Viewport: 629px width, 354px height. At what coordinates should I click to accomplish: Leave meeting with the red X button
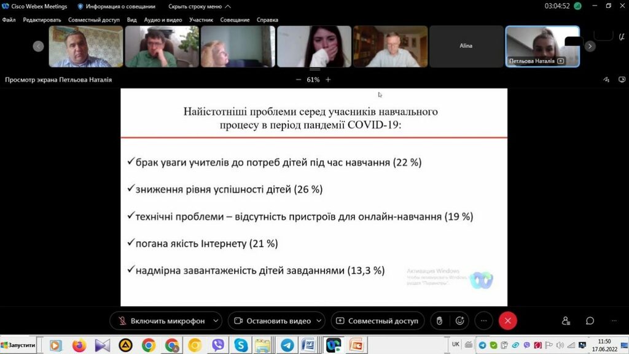[x=507, y=321]
